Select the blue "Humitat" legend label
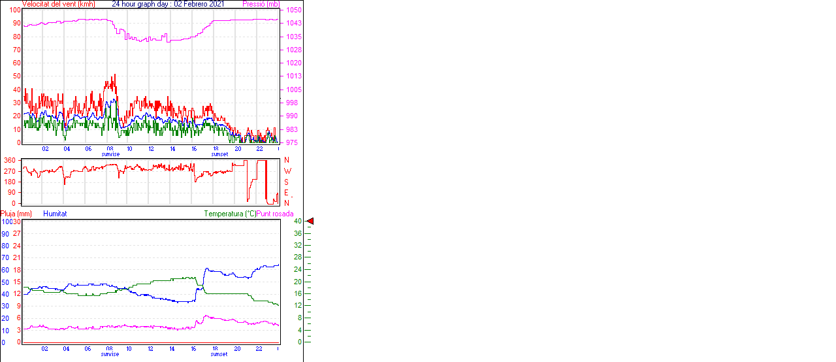The width and height of the screenshot is (836, 362). point(55,214)
